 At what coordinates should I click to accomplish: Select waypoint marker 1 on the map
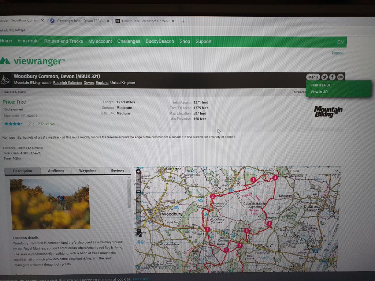pos(208,229)
